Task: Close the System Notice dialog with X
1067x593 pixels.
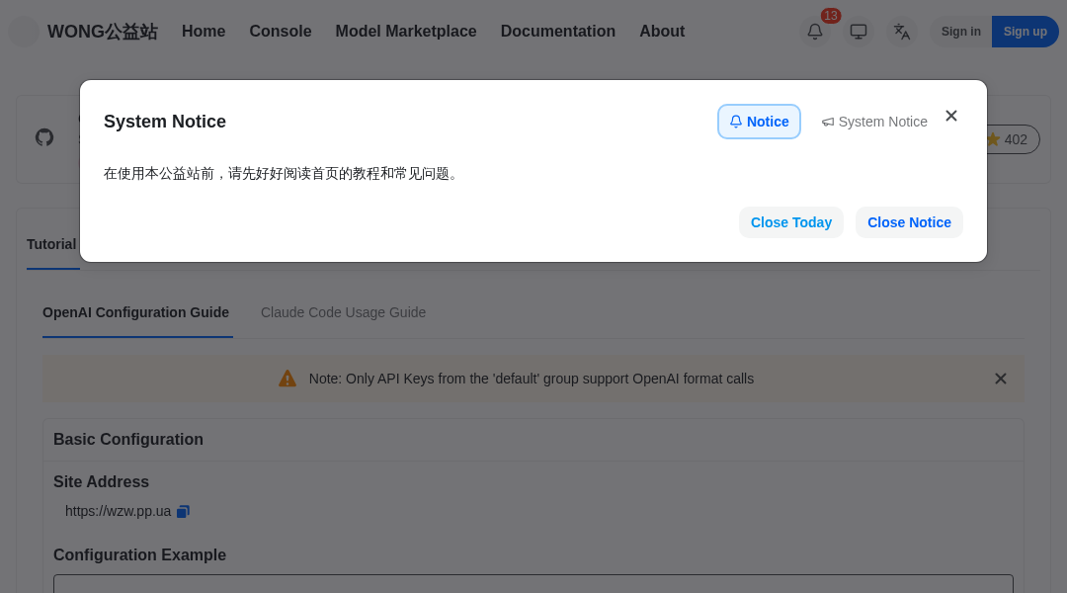Action: pos(951,116)
